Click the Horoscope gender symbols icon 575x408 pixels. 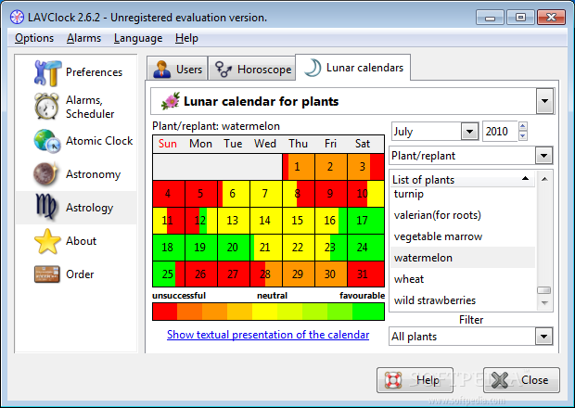pyautogui.click(x=224, y=69)
